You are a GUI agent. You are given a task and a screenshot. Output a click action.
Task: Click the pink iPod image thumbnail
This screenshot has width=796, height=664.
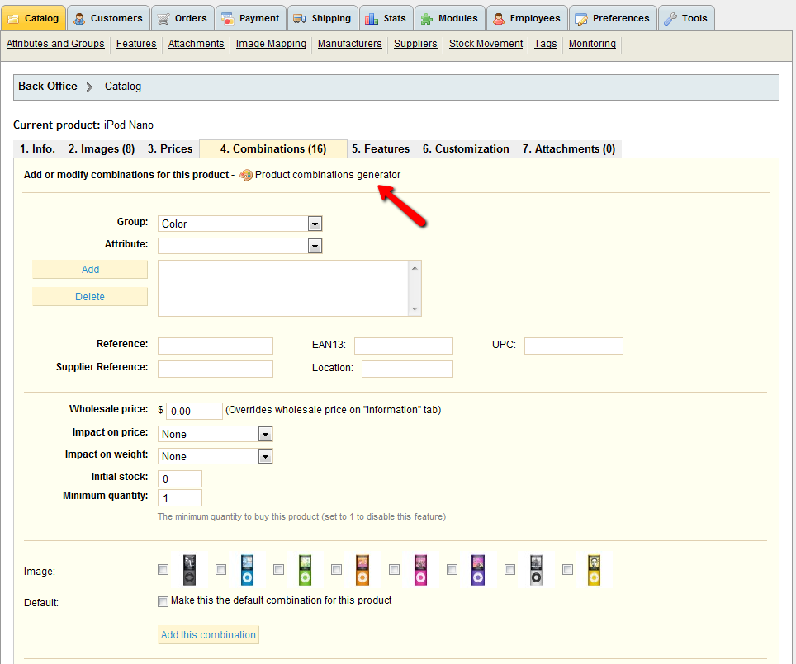[x=420, y=570]
